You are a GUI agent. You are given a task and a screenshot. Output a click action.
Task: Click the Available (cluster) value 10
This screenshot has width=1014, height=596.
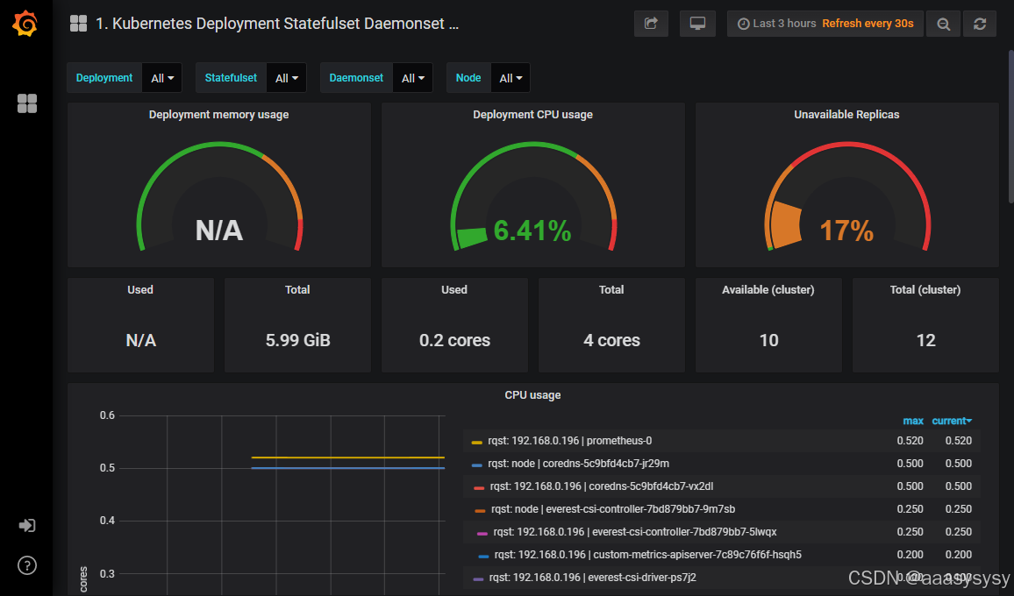[768, 340]
